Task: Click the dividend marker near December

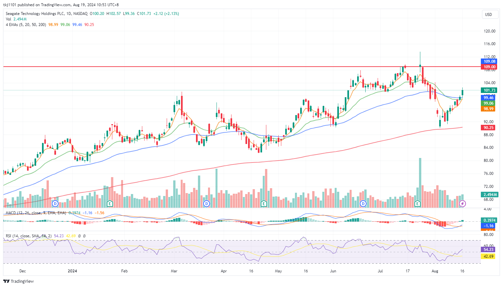Action: pos(55,204)
